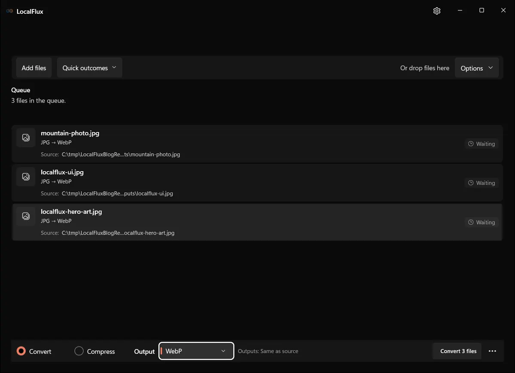Expand the Quick outcomes dropdown
Viewport: 515px width, 373px height.
pyautogui.click(x=90, y=68)
